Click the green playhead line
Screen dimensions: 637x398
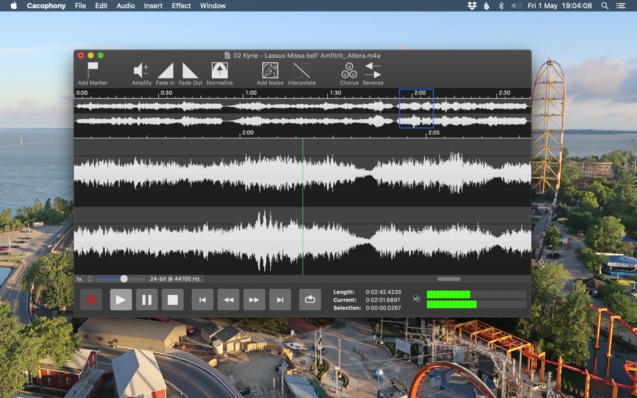(302, 207)
